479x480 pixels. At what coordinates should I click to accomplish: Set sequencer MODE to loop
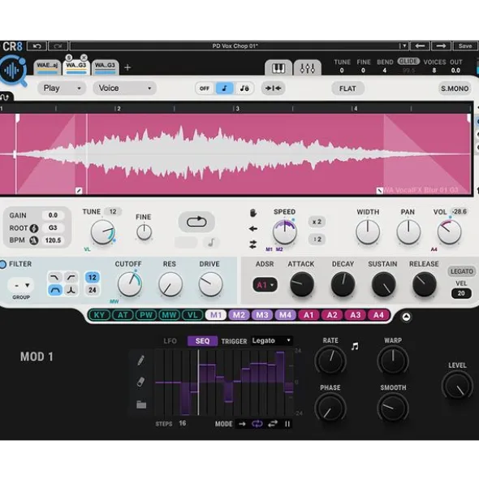pyautogui.click(x=257, y=424)
